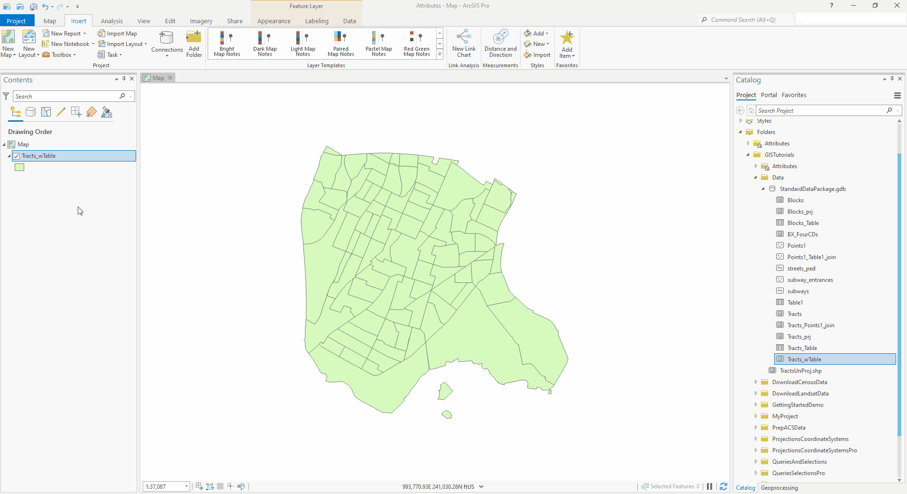Pause map drawing via status bar control
Image resolution: width=907 pixels, height=494 pixels.
709,486
